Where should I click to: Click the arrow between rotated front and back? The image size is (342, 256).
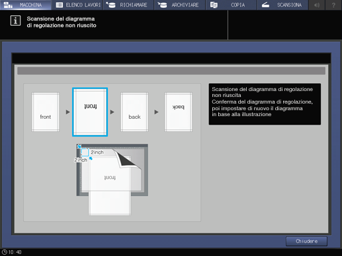(x=112, y=112)
